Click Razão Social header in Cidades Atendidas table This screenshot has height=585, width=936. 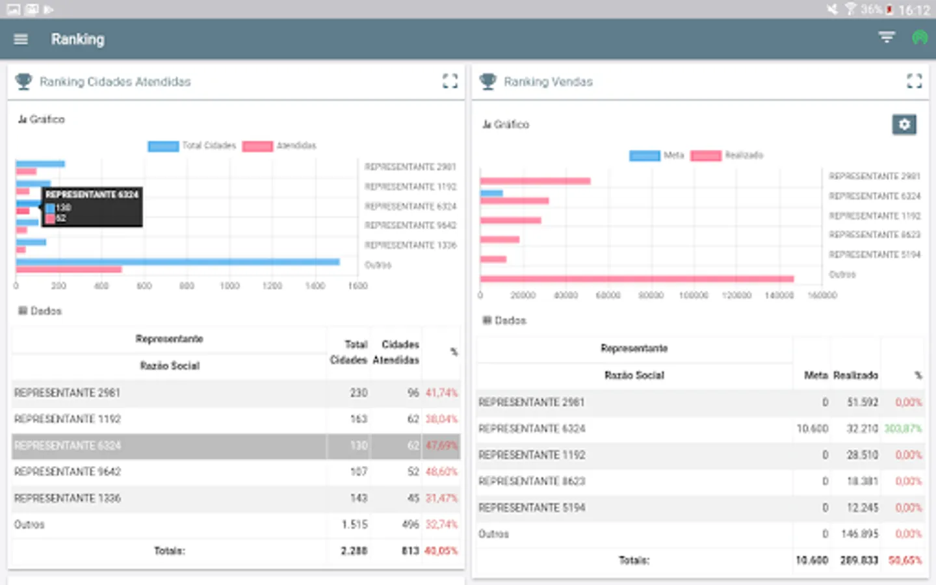[x=170, y=366]
